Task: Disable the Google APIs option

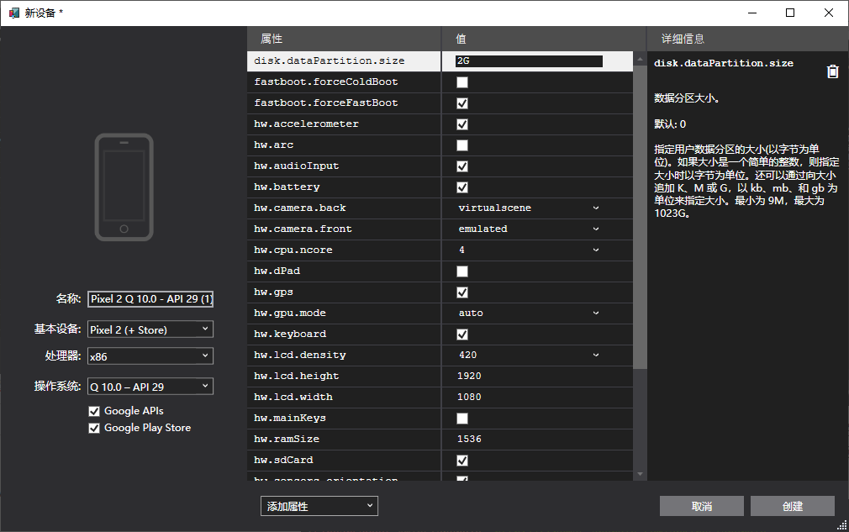Action: [x=95, y=411]
